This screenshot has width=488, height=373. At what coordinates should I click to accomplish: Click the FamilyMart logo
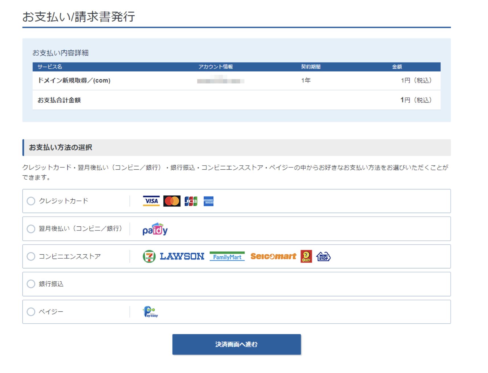[x=227, y=256]
